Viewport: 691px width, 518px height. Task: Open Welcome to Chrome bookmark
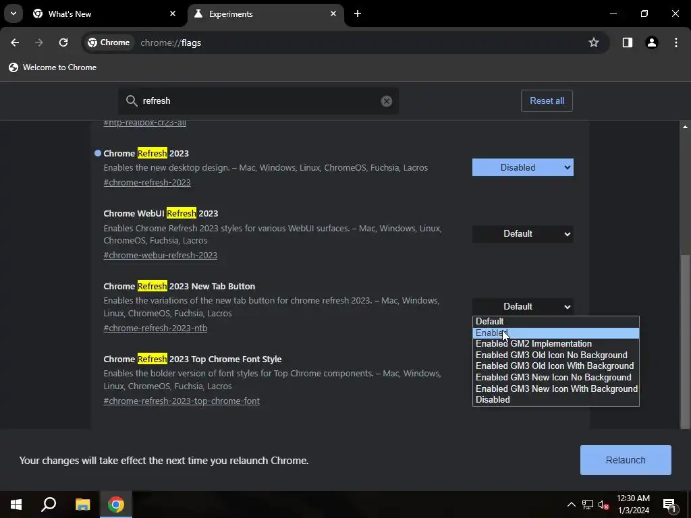coord(53,67)
